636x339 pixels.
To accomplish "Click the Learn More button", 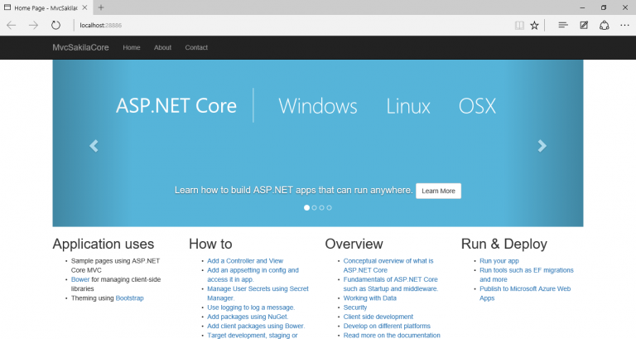I will pyautogui.click(x=438, y=191).
